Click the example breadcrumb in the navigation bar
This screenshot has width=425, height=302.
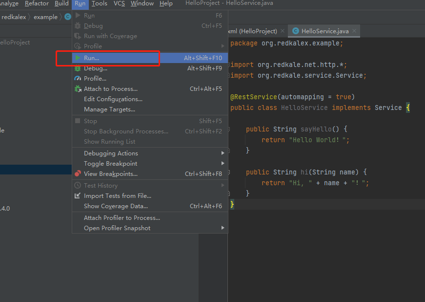pos(45,17)
